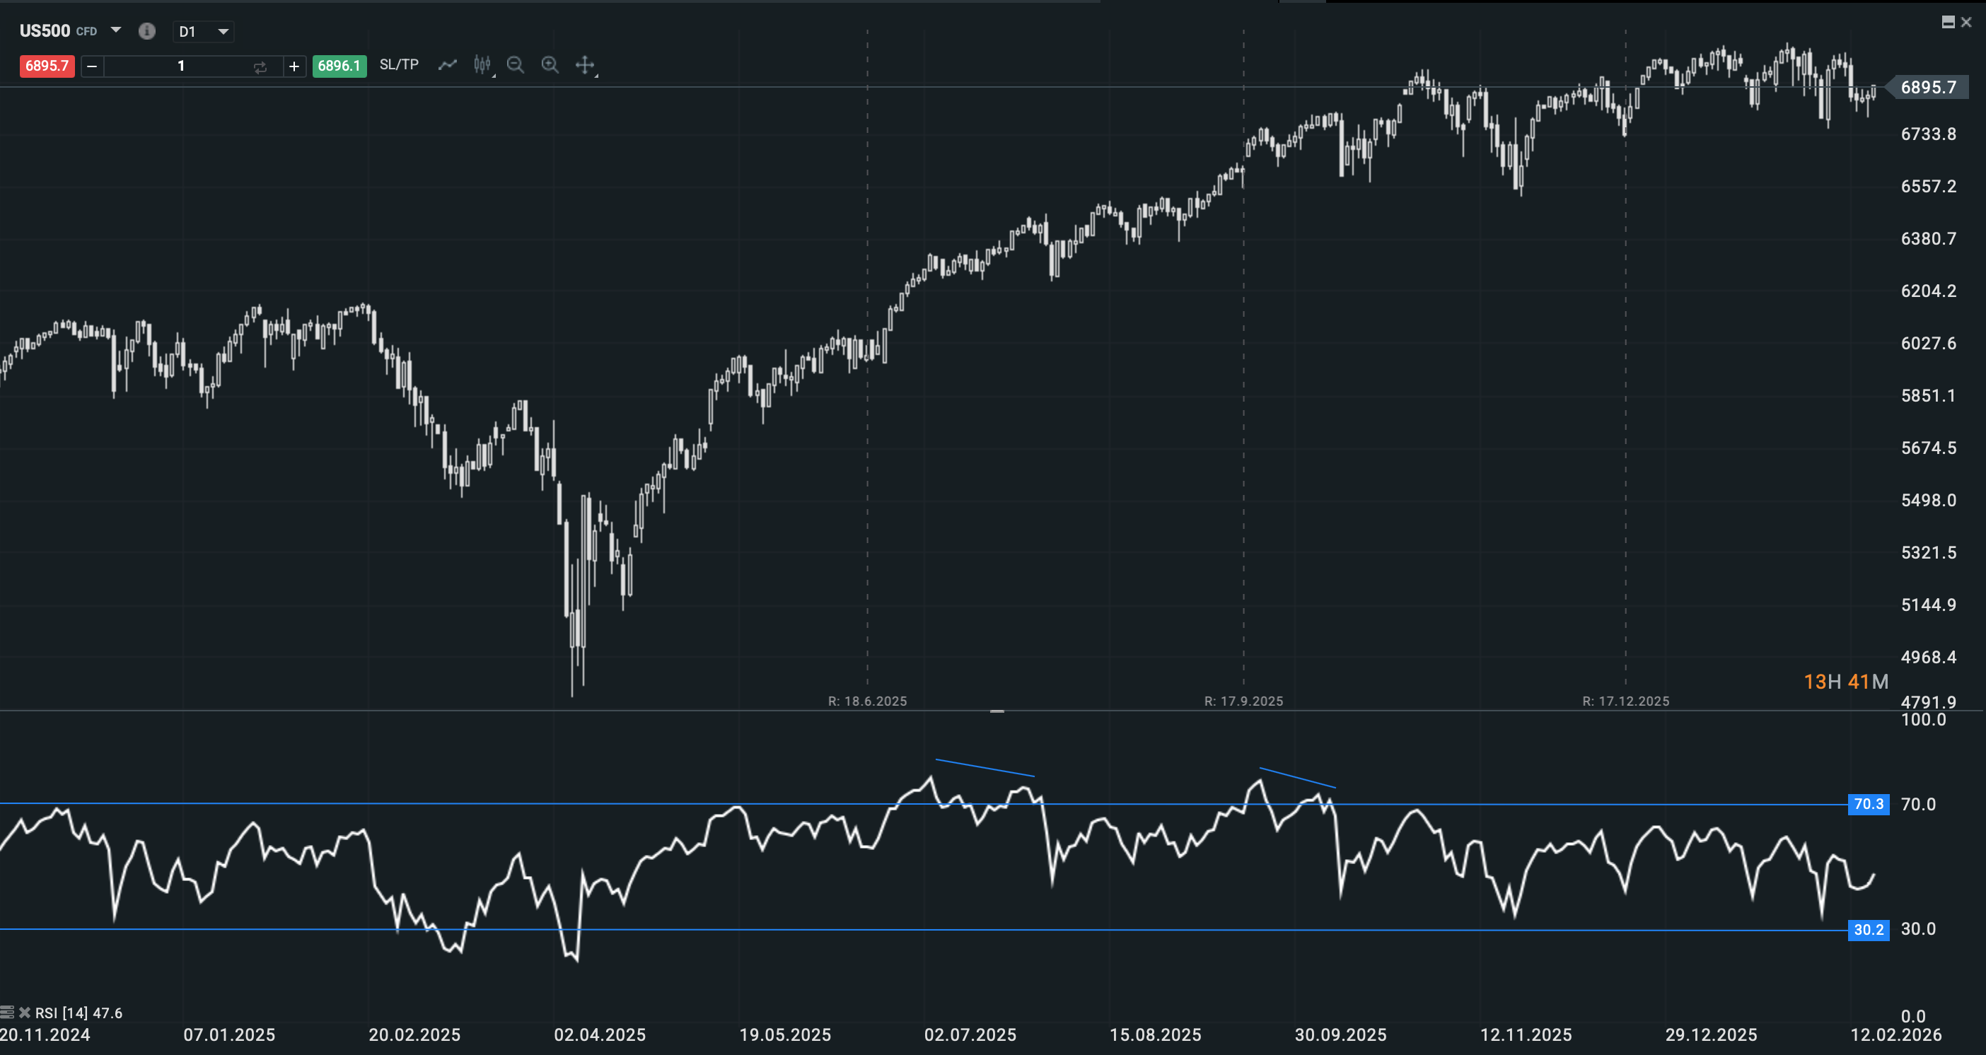Select the line chart style tool
1986x1055 pixels.
[x=447, y=65]
